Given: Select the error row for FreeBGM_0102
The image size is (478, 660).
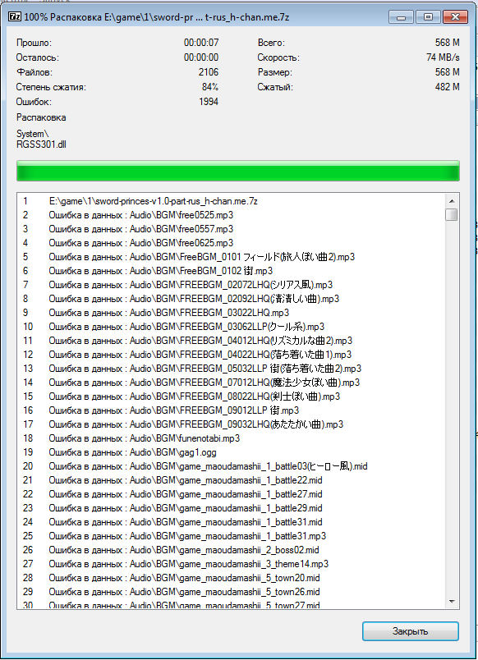Looking at the screenshot, I should 231,271.
